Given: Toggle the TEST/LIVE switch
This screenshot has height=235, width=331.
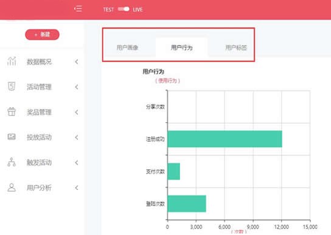Looking at the screenshot, I should click(124, 9).
